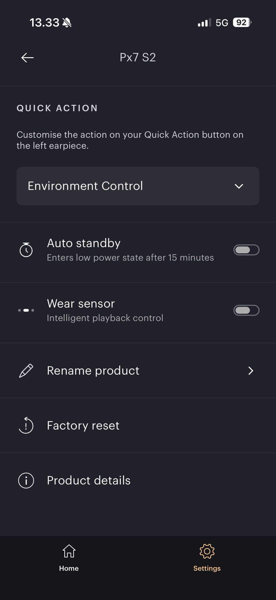Open the Environment Control dropdown
The width and height of the screenshot is (276, 600).
pos(138,186)
